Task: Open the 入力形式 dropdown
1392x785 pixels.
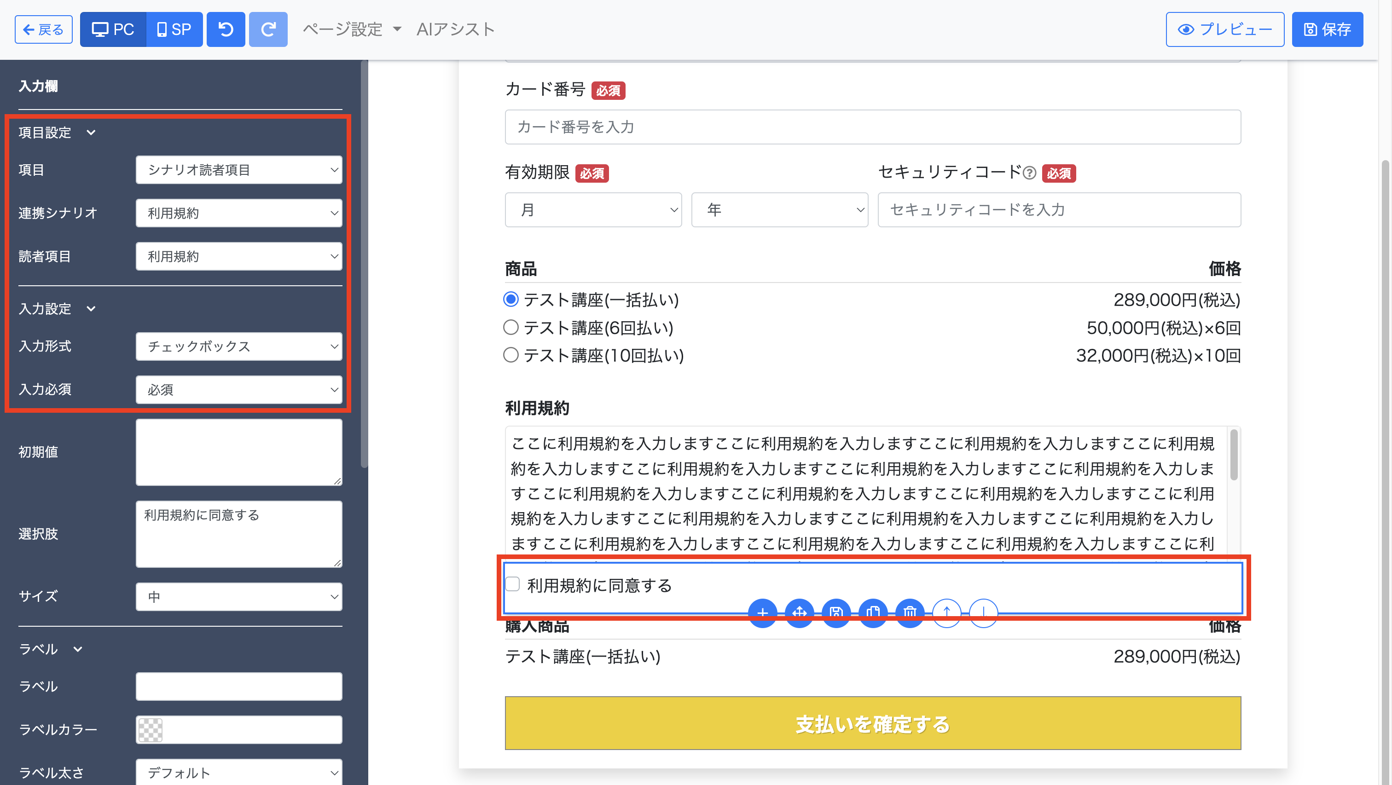Action: [238, 346]
